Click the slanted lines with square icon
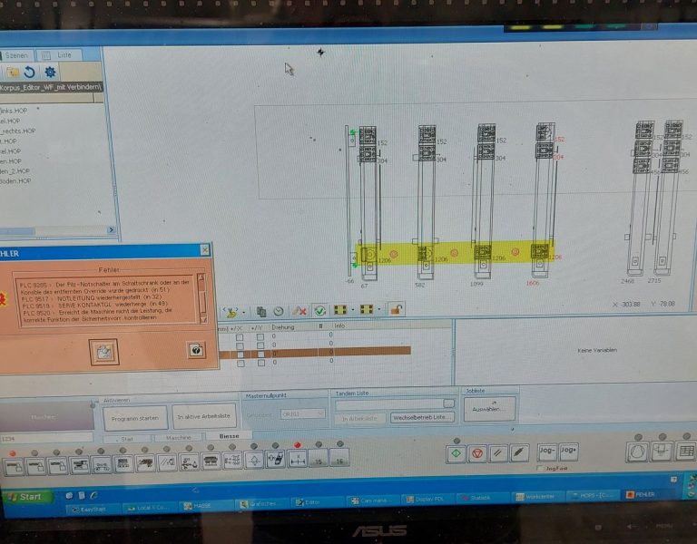The width and height of the screenshot is (697, 544). point(167,462)
